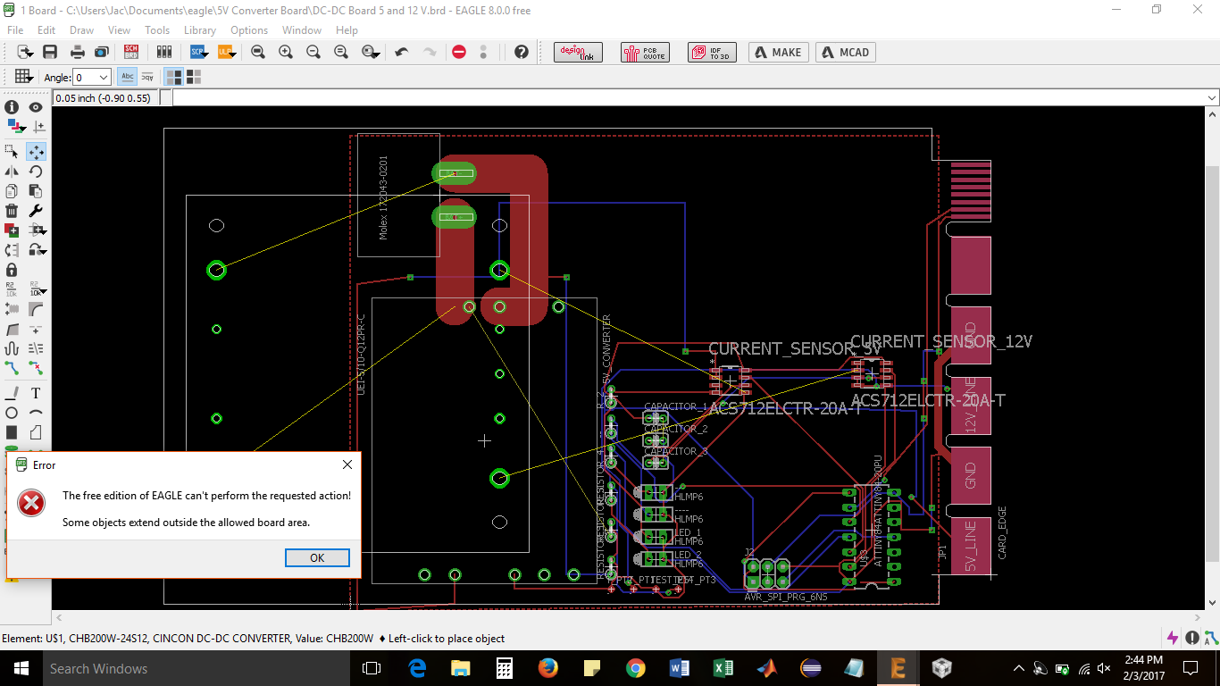Select the Change wrench tool
This screenshot has width=1220, height=686.
(x=36, y=211)
